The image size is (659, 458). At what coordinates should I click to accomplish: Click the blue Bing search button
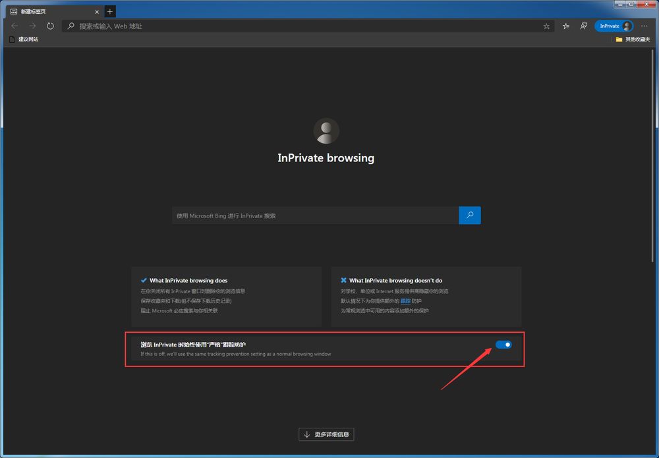click(x=470, y=215)
